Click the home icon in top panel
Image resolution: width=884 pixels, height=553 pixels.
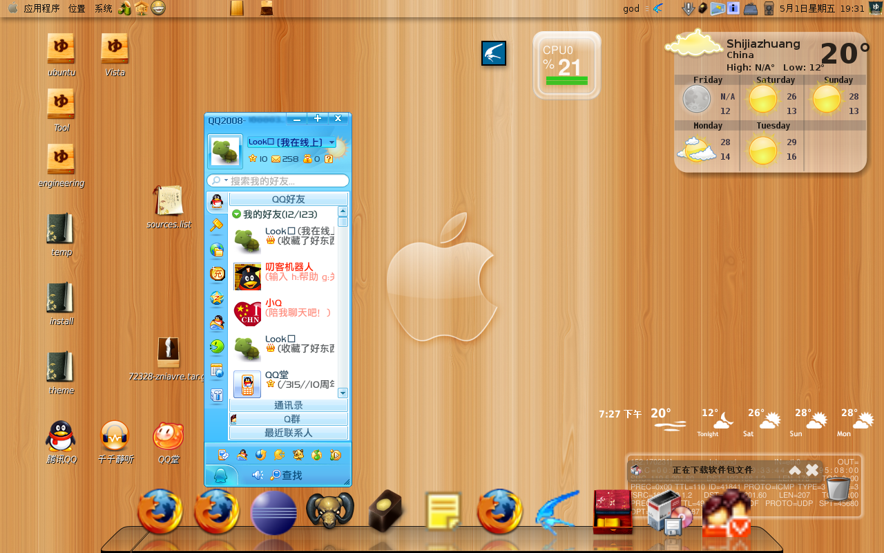point(142,8)
